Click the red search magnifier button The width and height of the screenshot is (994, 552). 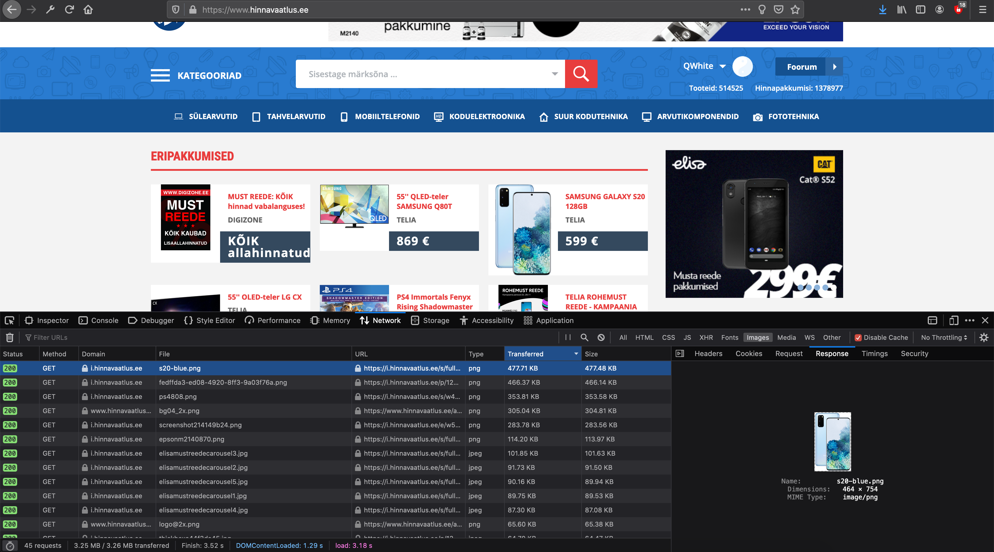coord(581,74)
